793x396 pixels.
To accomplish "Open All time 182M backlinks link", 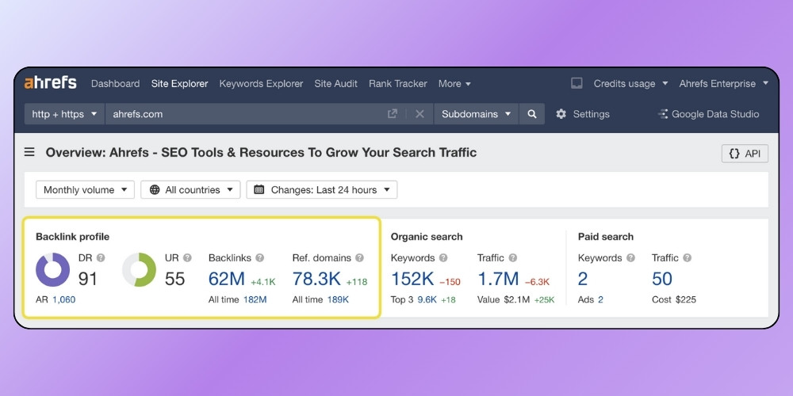I will point(255,299).
